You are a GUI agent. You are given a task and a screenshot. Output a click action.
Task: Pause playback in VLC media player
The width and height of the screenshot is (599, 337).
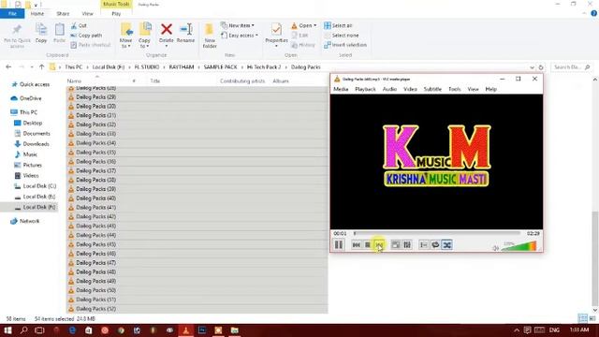tap(339, 244)
